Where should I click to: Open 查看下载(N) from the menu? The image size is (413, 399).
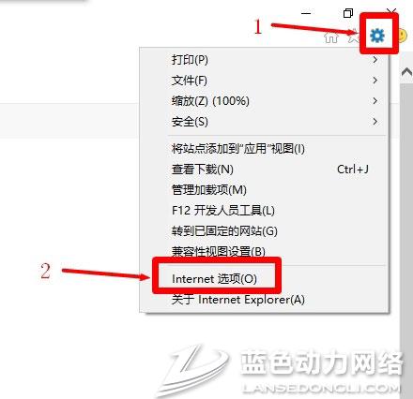[264, 170]
